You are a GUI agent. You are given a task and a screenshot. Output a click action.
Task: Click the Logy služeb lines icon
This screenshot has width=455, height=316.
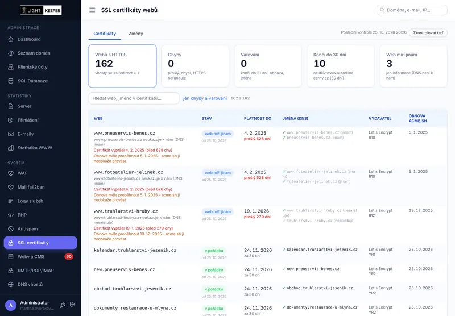tap(11, 201)
